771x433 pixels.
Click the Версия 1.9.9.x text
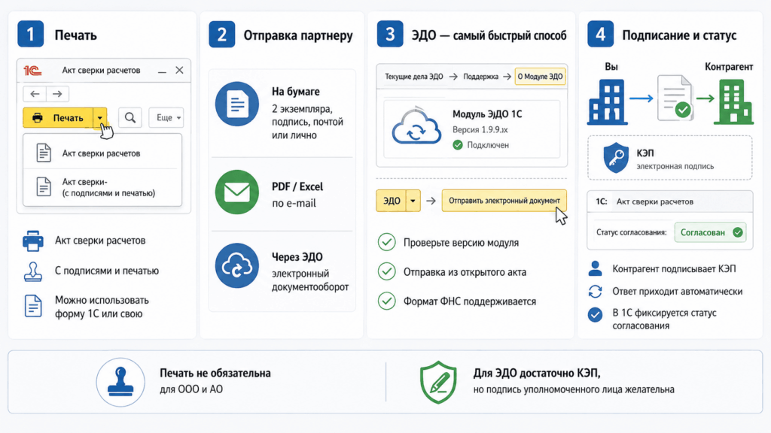pos(480,129)
